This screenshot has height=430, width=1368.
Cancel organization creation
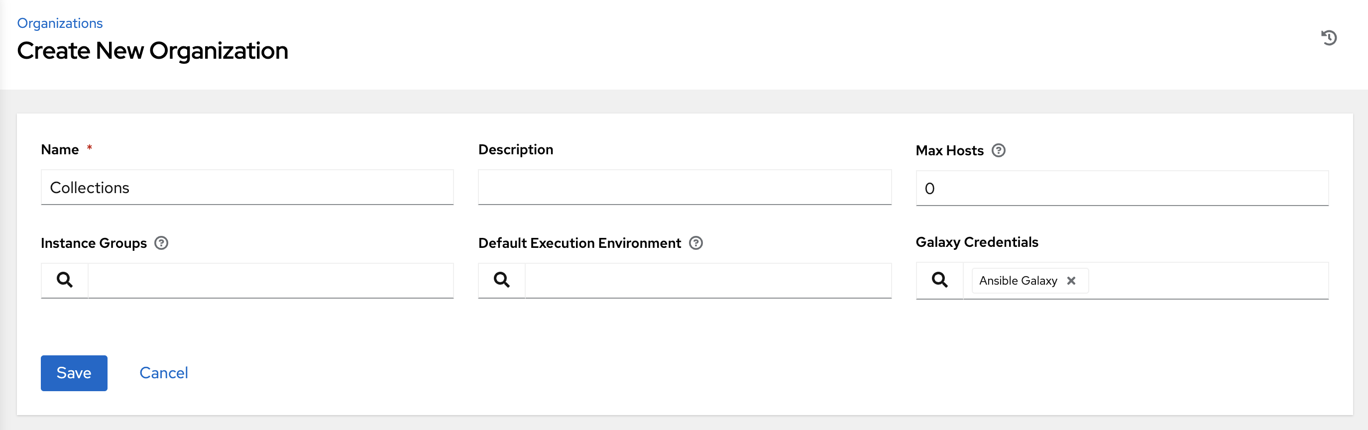(x=164, y=373)
